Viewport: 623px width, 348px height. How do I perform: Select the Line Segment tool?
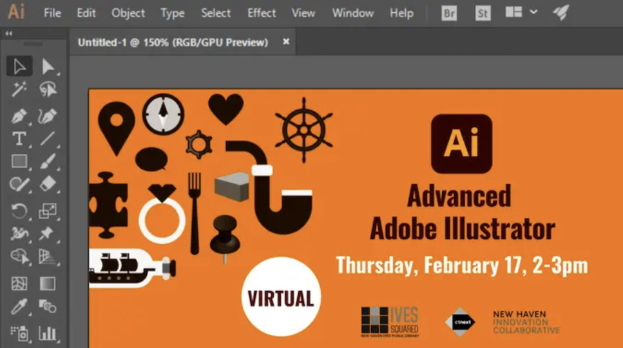[48, 139]
